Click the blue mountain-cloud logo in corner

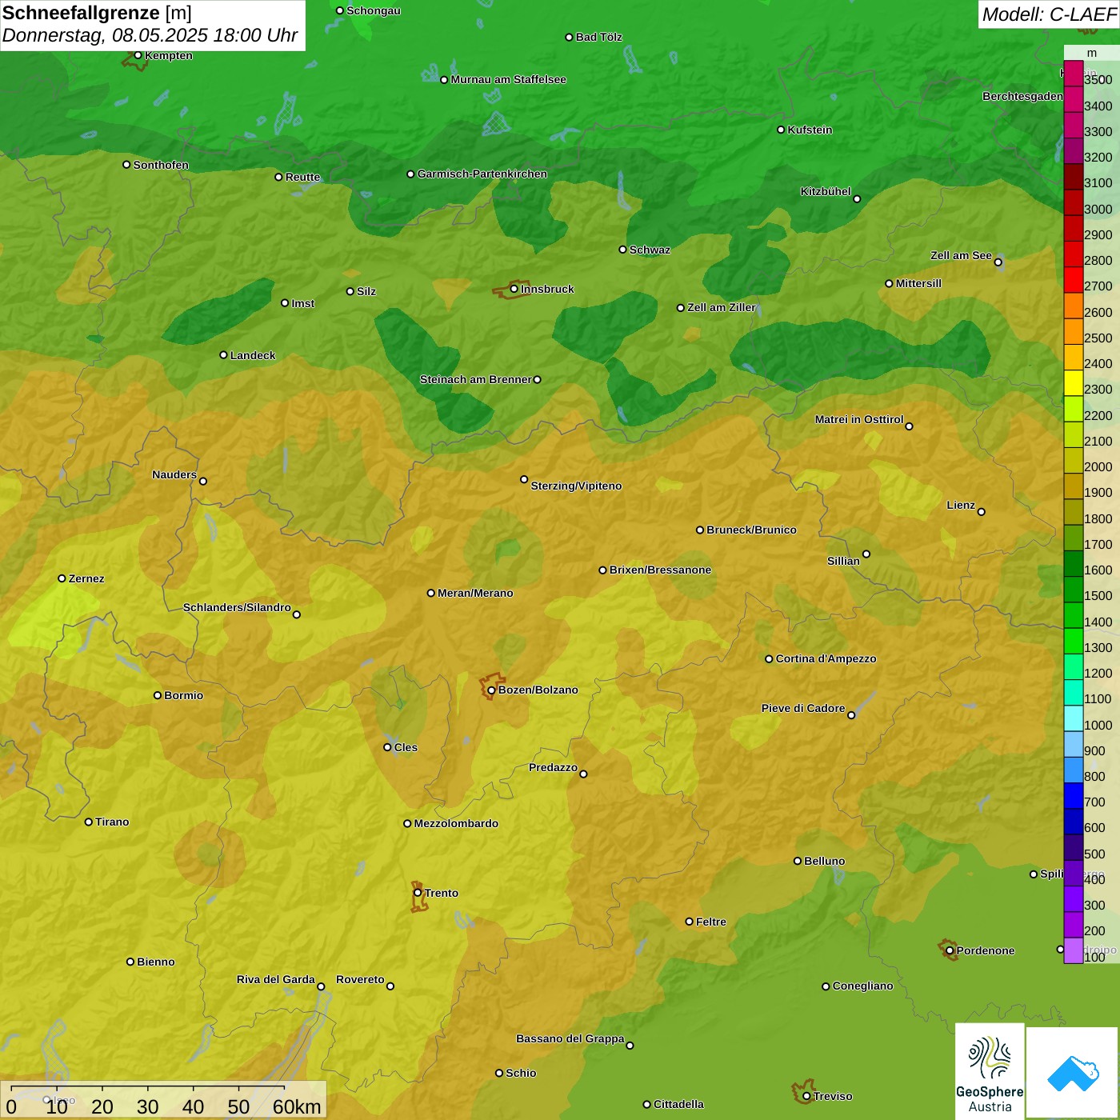click(x=1073, y=1074)
